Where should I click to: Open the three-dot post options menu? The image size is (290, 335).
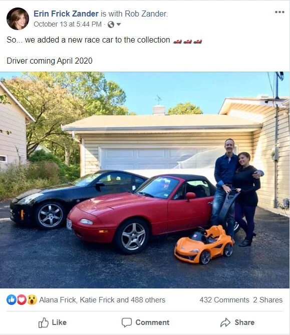click(x=279, y=12)
